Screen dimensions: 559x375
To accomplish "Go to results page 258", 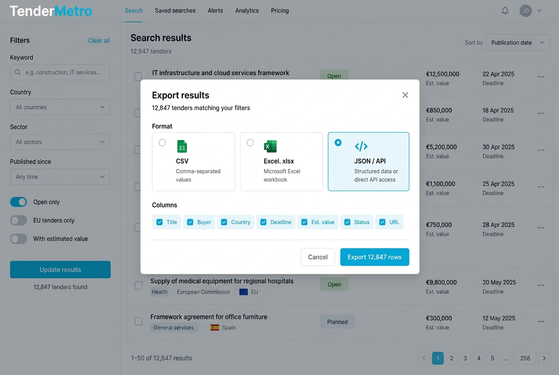I will point(525,358).
